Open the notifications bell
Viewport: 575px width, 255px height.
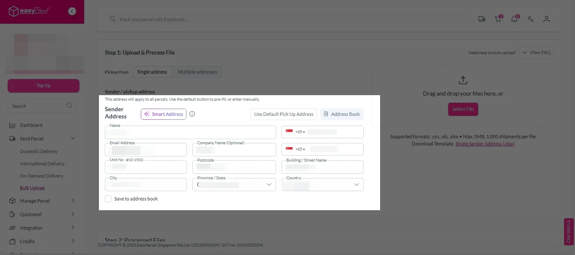tap(514, 19)
